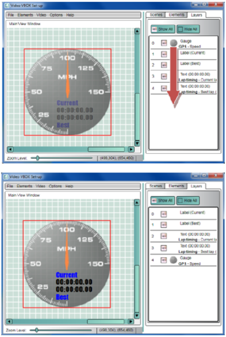Click the horizontal scrollbar thumb in lower window

106,322
